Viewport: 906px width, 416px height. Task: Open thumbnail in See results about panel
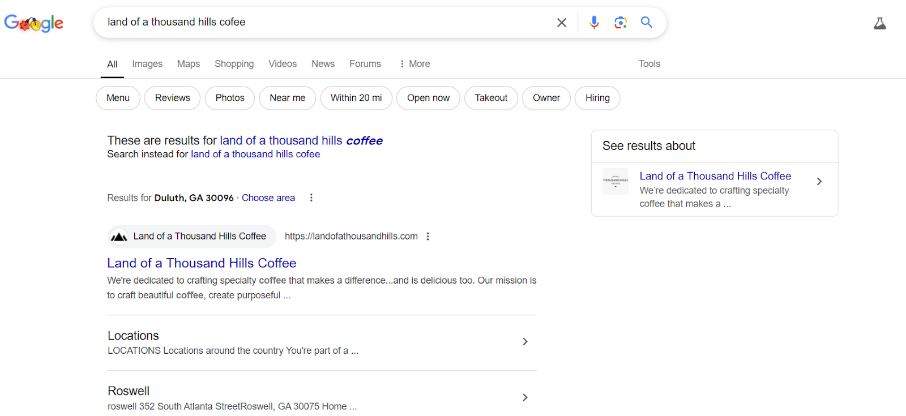[616, 181]
